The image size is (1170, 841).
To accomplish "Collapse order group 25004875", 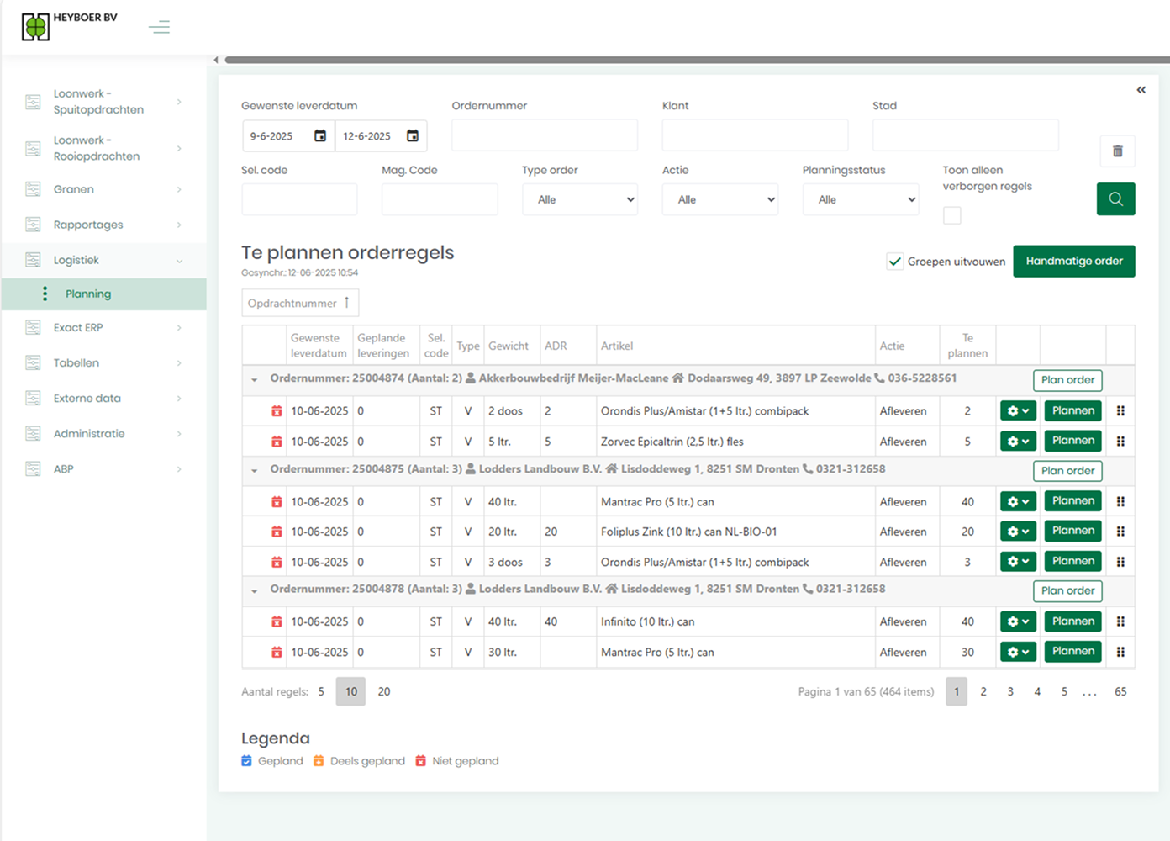I will coord(255,471).
